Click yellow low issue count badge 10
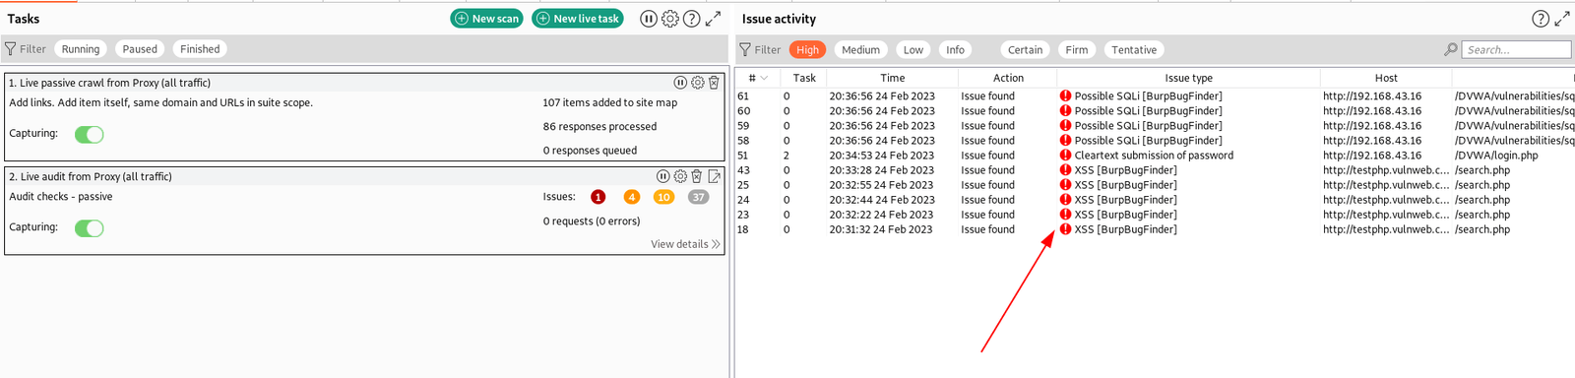The width and height of the screenshot is (1575, 378). coord(663,197)
